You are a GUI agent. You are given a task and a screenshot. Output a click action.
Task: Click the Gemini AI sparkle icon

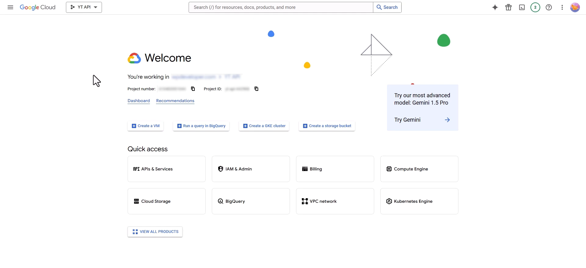tap(495, 7)
